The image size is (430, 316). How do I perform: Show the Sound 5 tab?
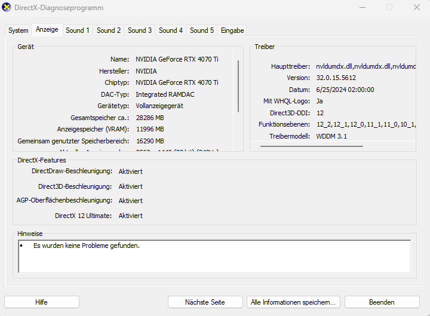[x=202, y=30]
